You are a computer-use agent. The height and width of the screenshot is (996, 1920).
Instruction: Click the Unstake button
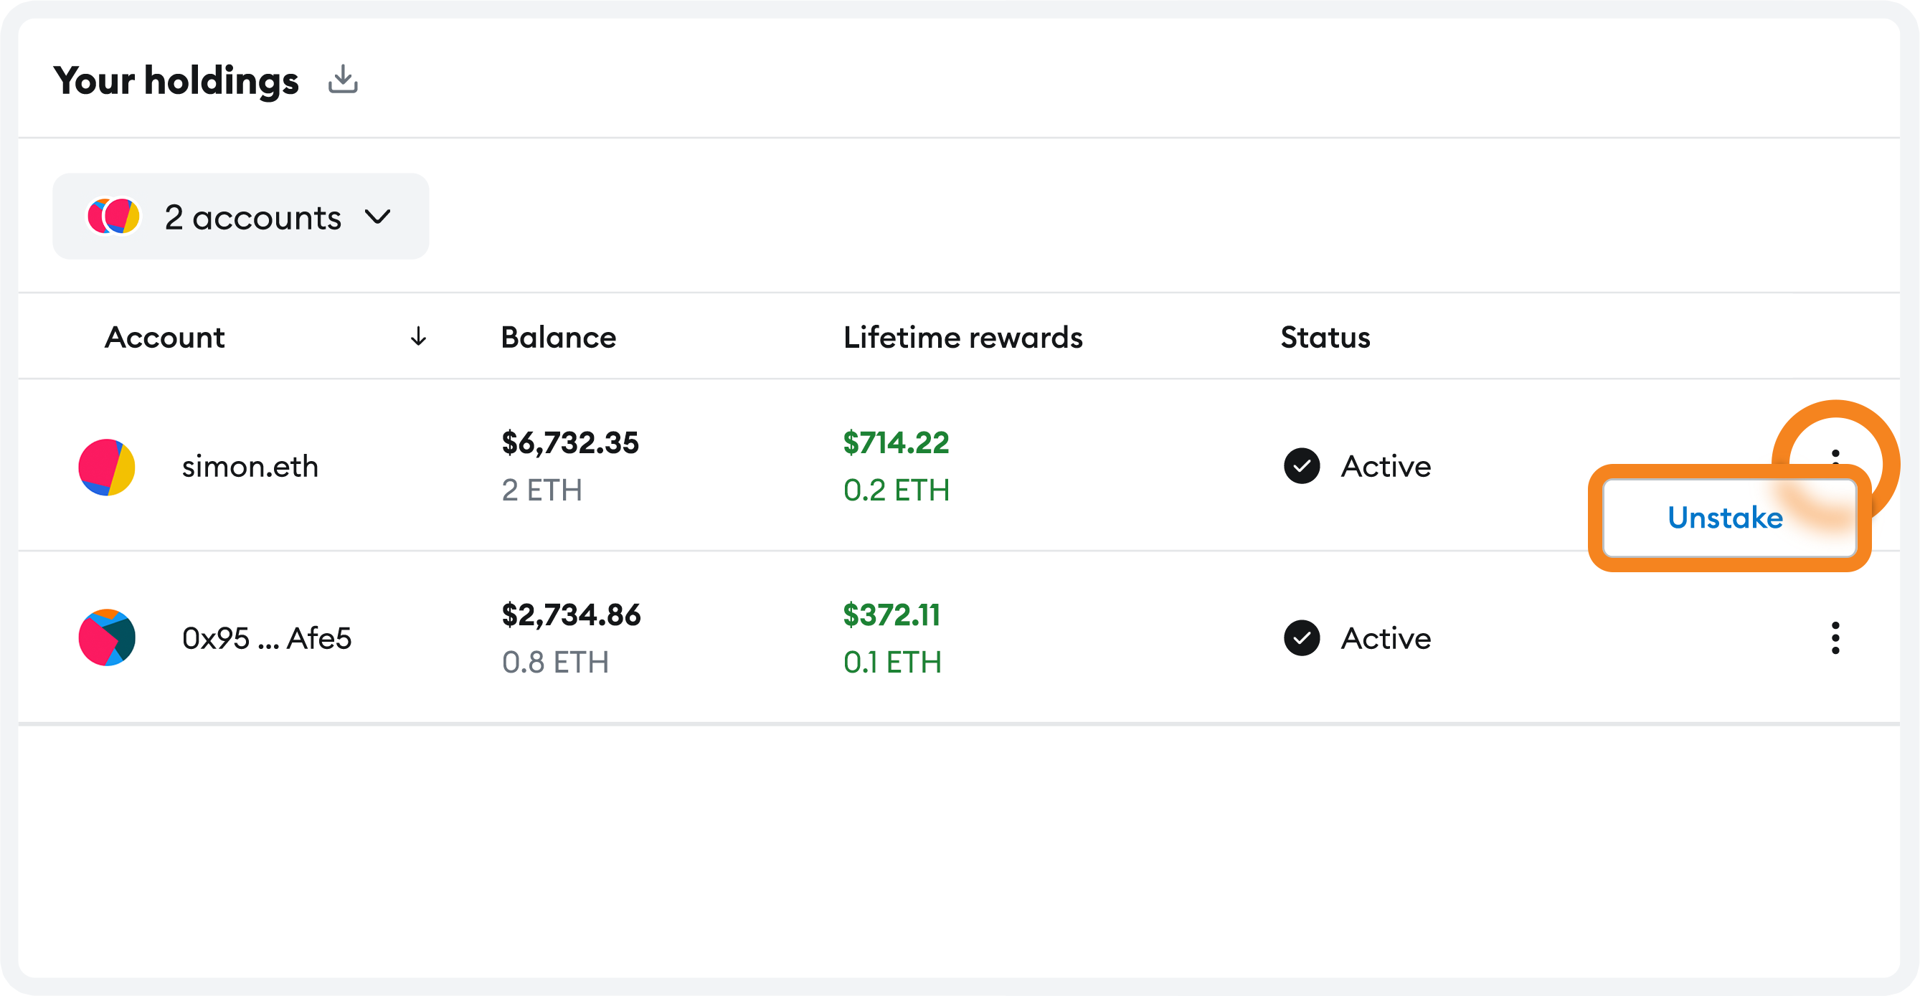tap(1729, 518)
